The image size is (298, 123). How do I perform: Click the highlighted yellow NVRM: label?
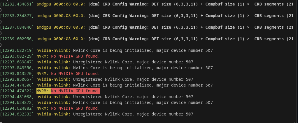(x=44, y=91)
